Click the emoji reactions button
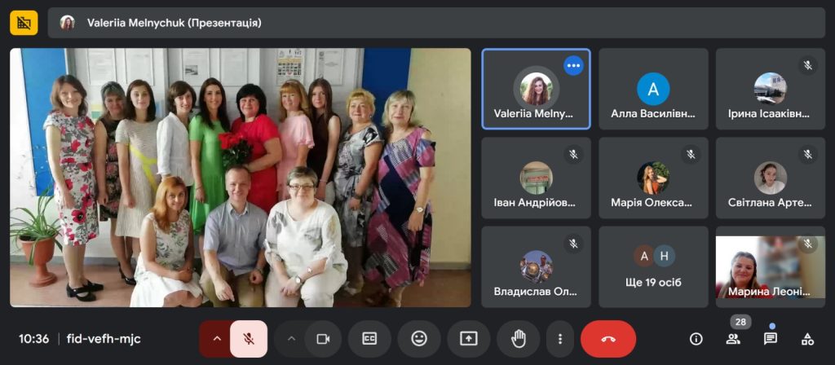 [x=419, y=339]
